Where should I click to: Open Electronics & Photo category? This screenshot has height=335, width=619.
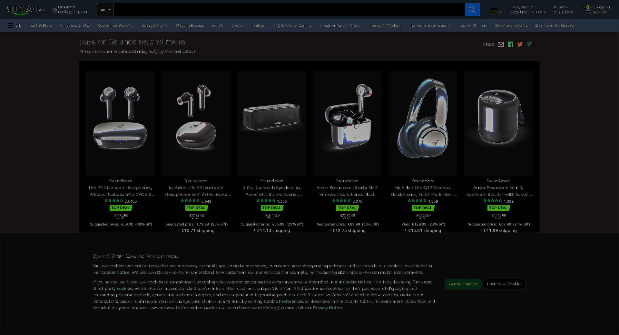[x=340, y=25]
